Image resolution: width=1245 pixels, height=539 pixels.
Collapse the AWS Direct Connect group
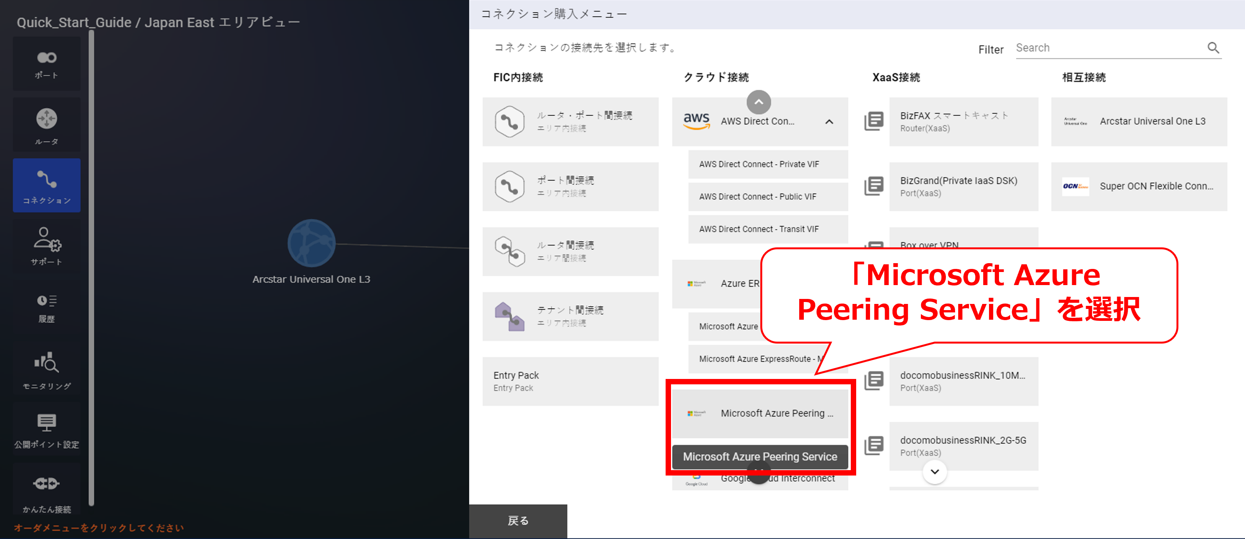(829, 122)
